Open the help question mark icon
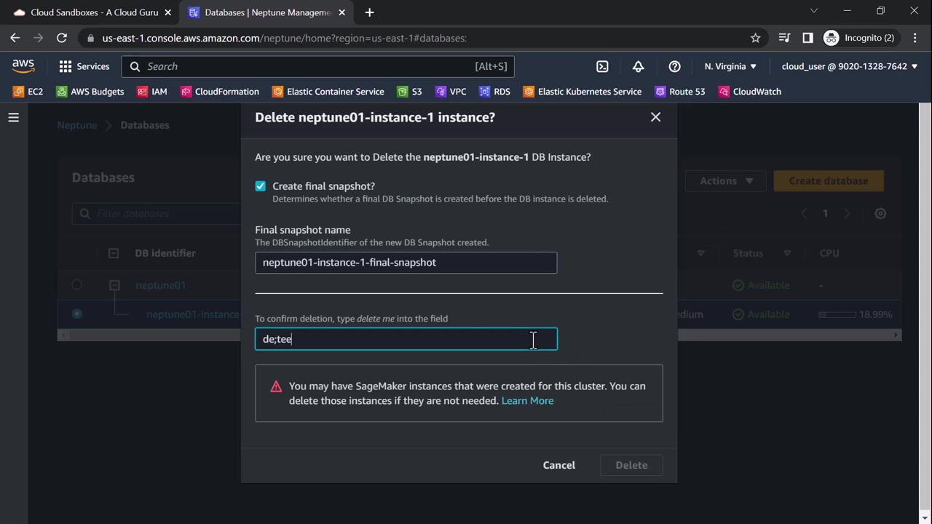The height and width of the screenshot is (524, 932). point(674,66)
